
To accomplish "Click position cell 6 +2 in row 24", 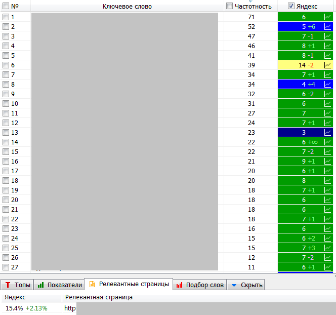I will click(305, 238).
